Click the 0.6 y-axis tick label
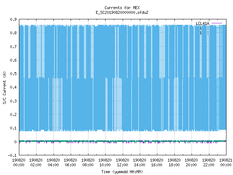 [13, 60]
